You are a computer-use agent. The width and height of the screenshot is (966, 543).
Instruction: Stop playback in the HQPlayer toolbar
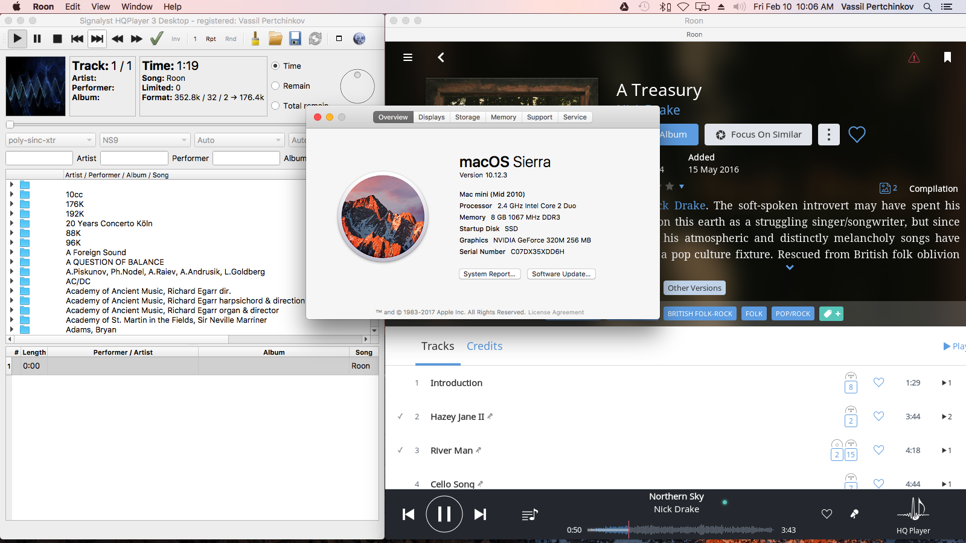coord(57,39)
